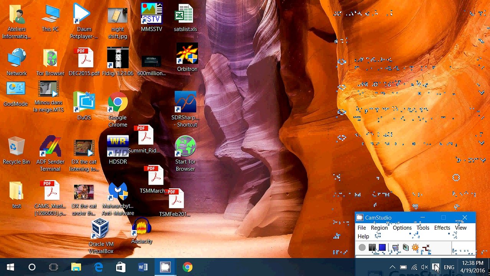Select the Minou dans la neige.MTS video
The height and width of the screenshot is (276, 490).
(48, 97)
